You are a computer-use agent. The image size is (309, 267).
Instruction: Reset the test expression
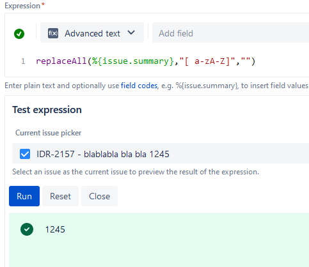pos(60,196)
